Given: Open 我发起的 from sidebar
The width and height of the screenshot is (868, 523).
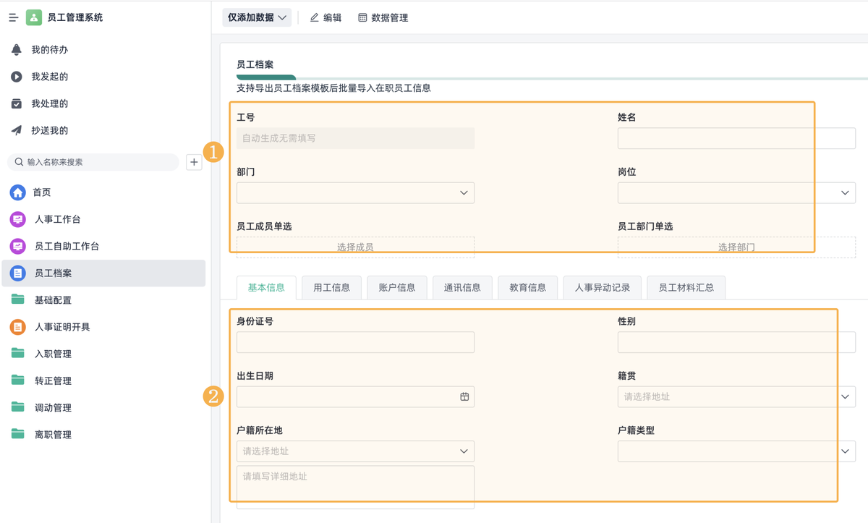Looking at the screenshot, I should [x=17, y=77].
